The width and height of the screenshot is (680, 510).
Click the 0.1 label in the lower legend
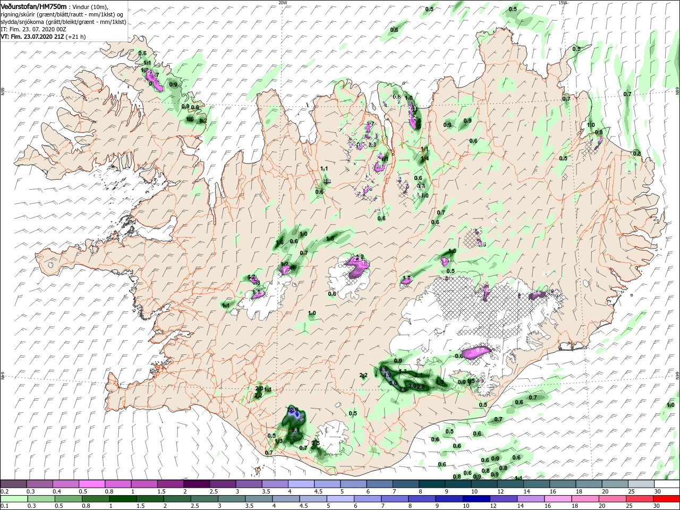pyautogui.click(x=4, y=506)
